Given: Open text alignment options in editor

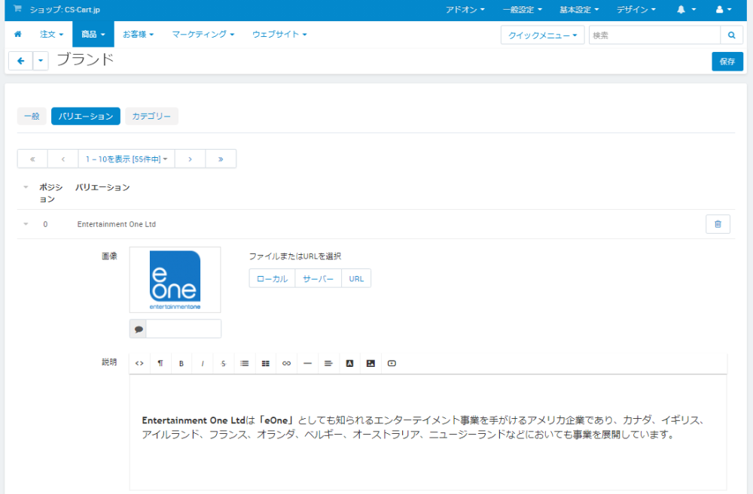Looking at the screenshot, I should tap(328, 364).
